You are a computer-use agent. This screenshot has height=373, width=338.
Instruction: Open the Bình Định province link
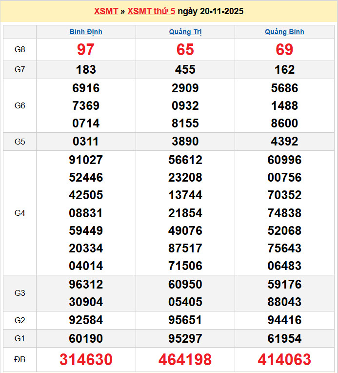[86, 32]
